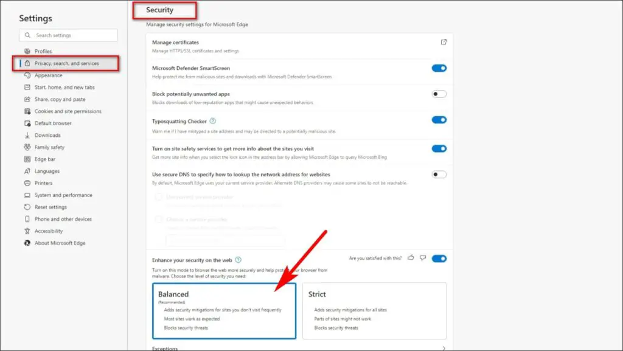Click the Start, home, and new tabs icon
This screenshot has width=623, height=351.
tap(27, 88)
